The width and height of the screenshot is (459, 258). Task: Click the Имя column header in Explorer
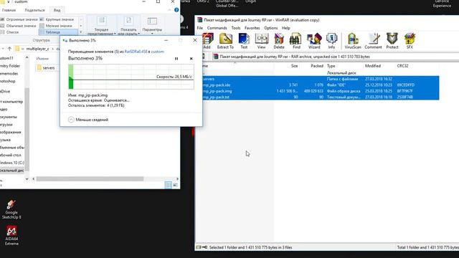pyautogui.click(x=42, y=59)
